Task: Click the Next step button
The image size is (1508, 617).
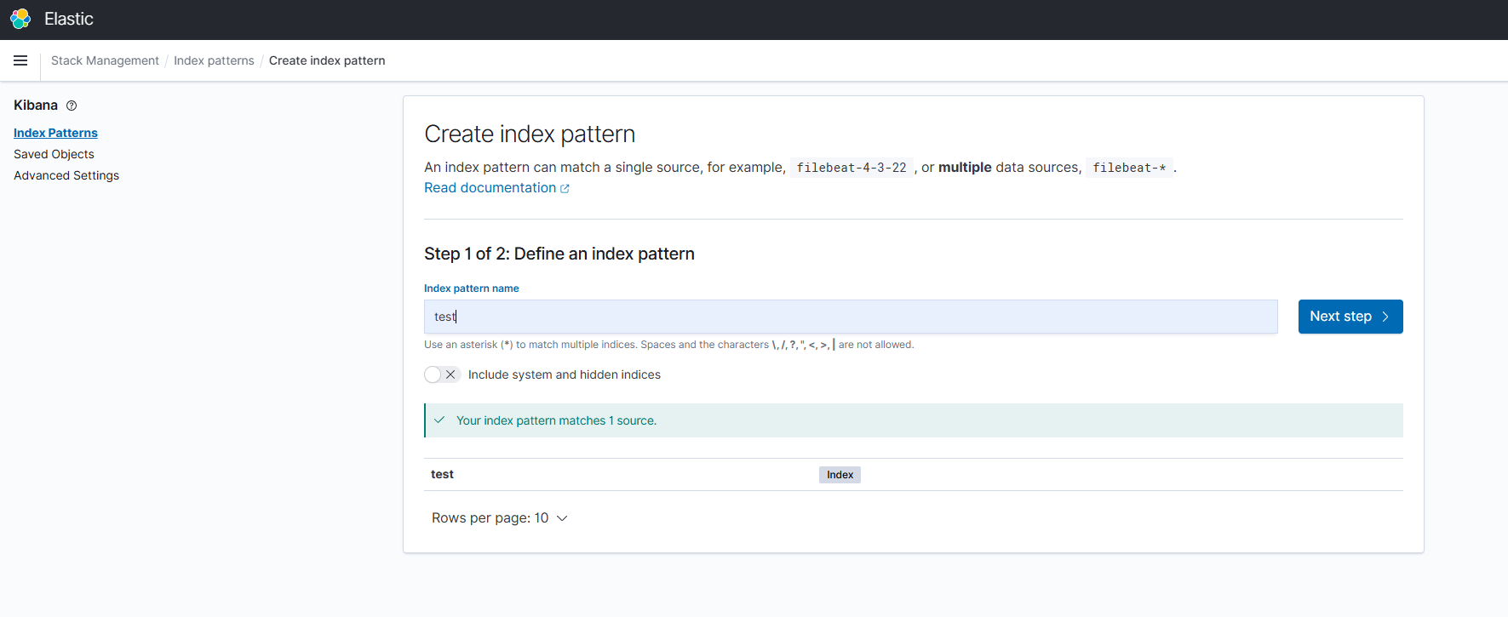Action: tap(1350, 317)
